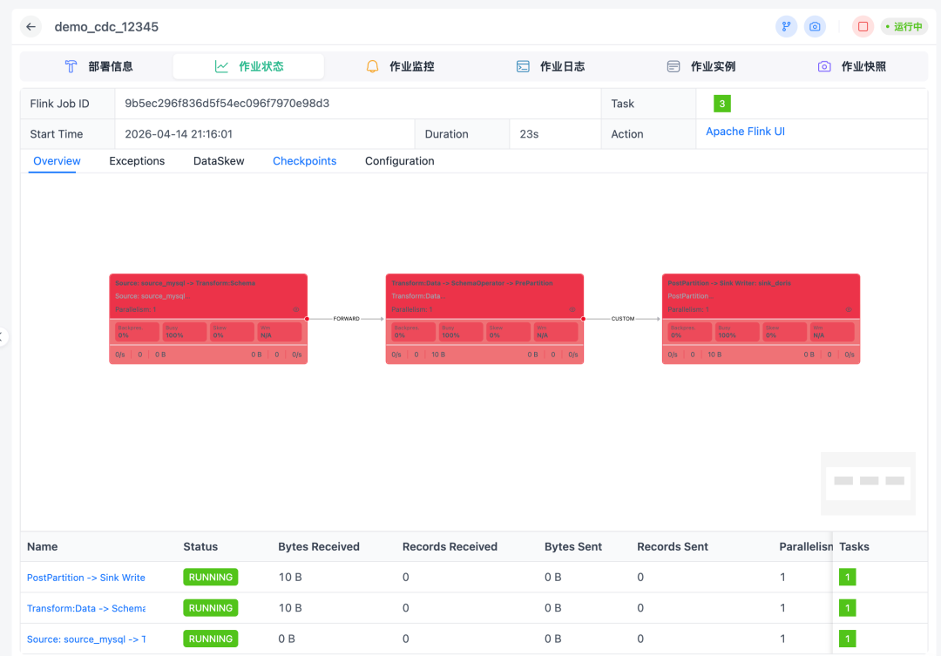Select the 作业状态 tab
Image resolution: width=941 pixels, height=656 pixels.
pos(248,66)
